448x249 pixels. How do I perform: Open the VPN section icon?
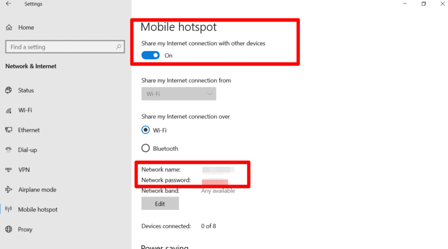pos(9,170)
